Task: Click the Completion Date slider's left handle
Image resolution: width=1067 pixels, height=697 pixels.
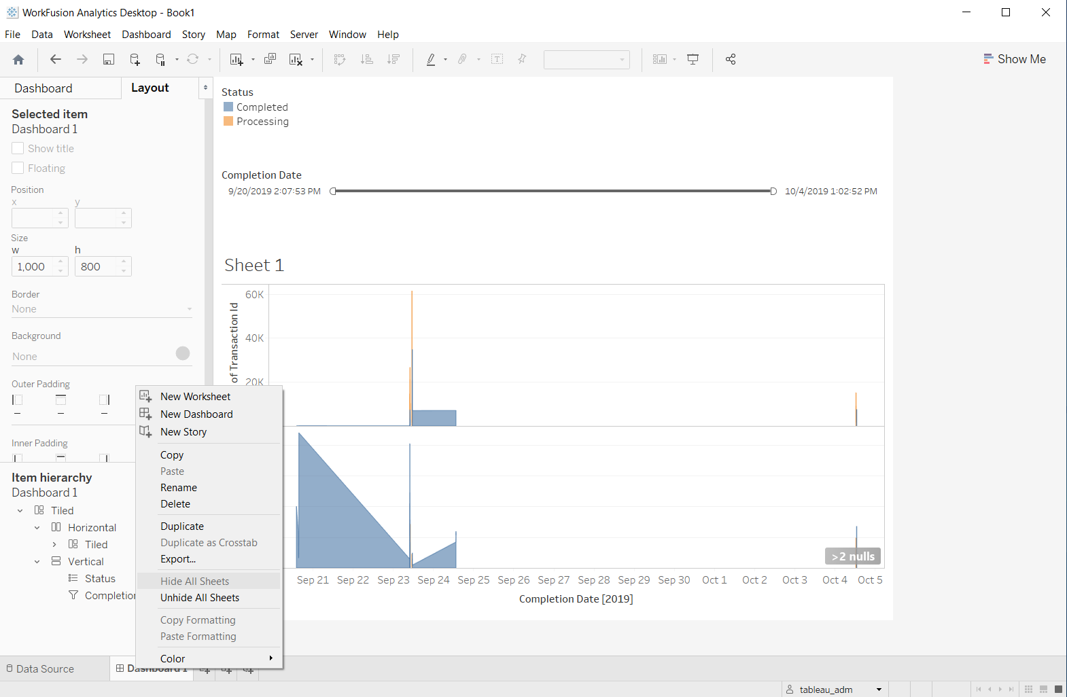Action: pyautogui.click(x=333, y=192)
